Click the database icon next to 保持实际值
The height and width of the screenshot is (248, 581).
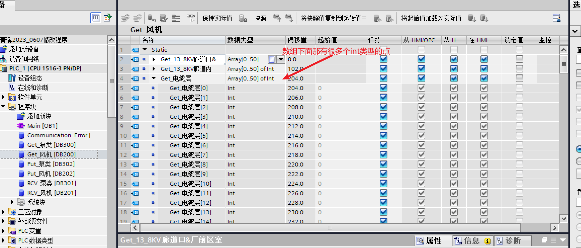tap(243, 18)
